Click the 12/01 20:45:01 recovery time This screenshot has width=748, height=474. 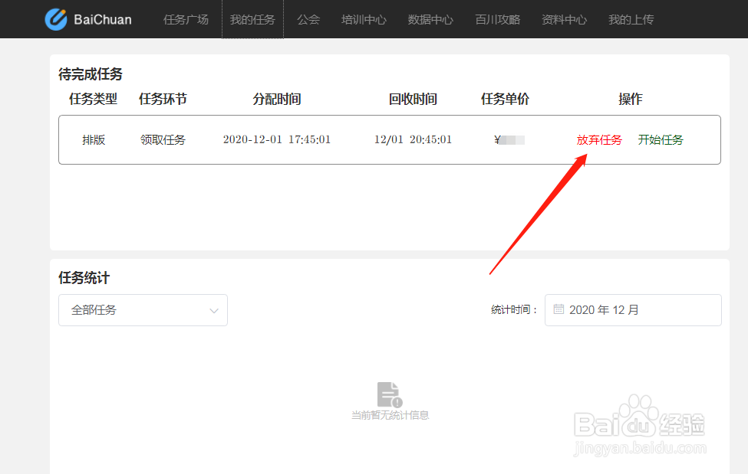(413, 139)
